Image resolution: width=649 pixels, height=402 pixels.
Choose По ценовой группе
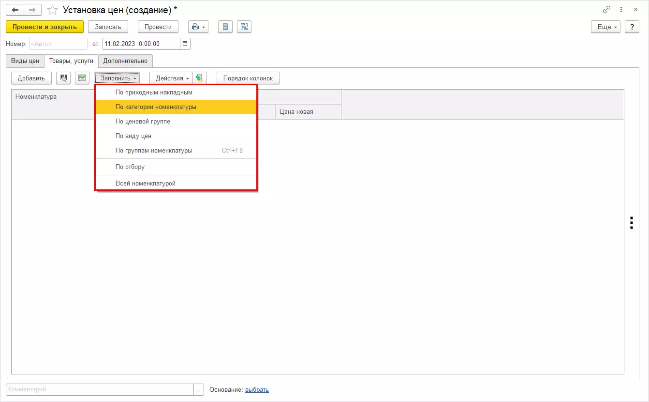pyautogui.click(x=176, y=121)
